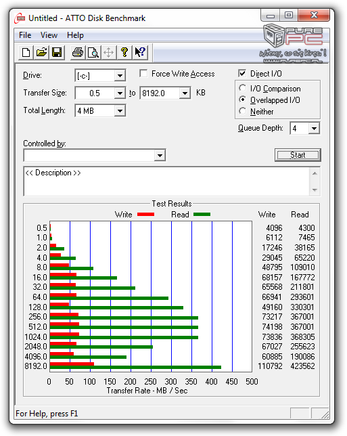The height and width of the screenshot is (436, 347).
Task: Open the Drive dropdown showing [-c-]
Action: tap(120, 75)
